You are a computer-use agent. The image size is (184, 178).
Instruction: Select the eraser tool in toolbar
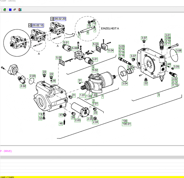(x=14, y=10)
